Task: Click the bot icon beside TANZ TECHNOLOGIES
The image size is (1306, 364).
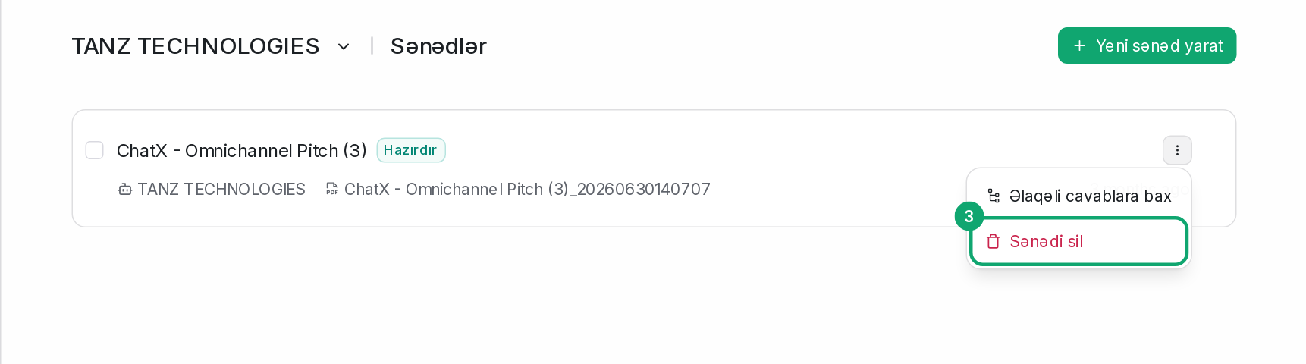Action: (x=125, y=189)
